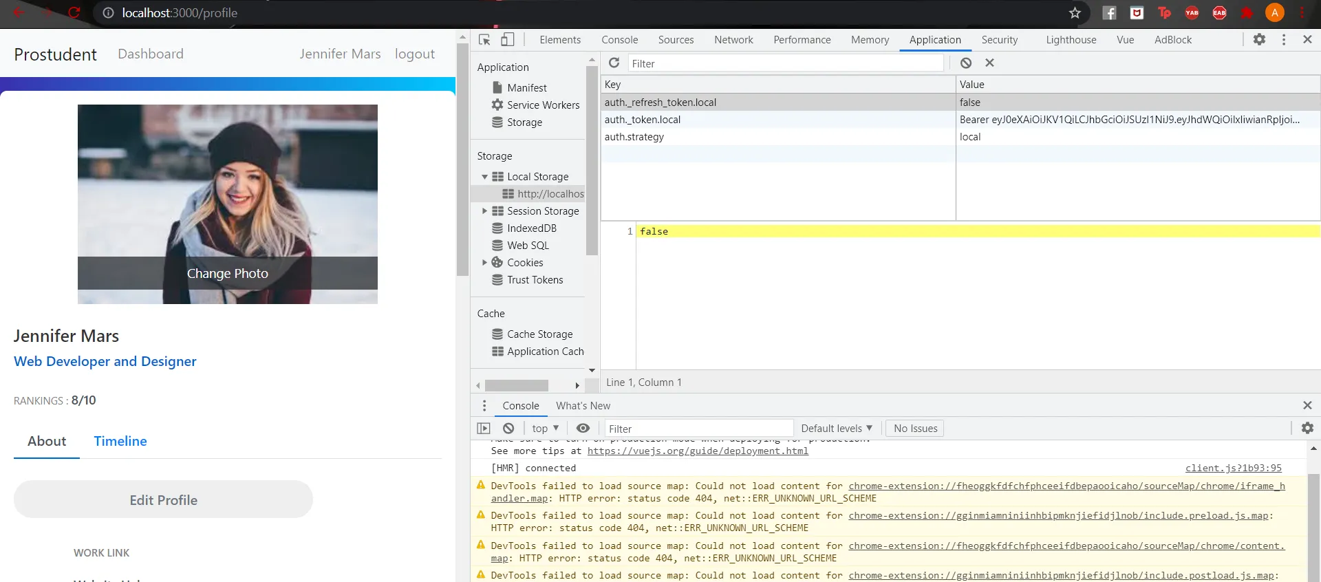Collapse the Local Storage tree
Viewport: 1321px width, 582px height.
pyautogui.click(x=484, y=177)
